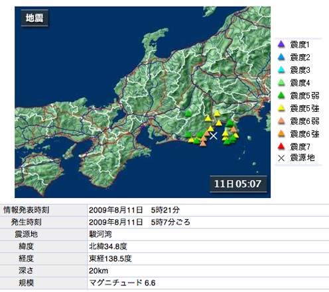Click the 地震 label on the map

pos(34,18)
